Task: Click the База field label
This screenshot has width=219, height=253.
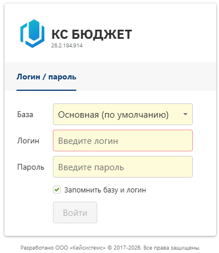Action: pyautogui.click(x=25, y=114)
